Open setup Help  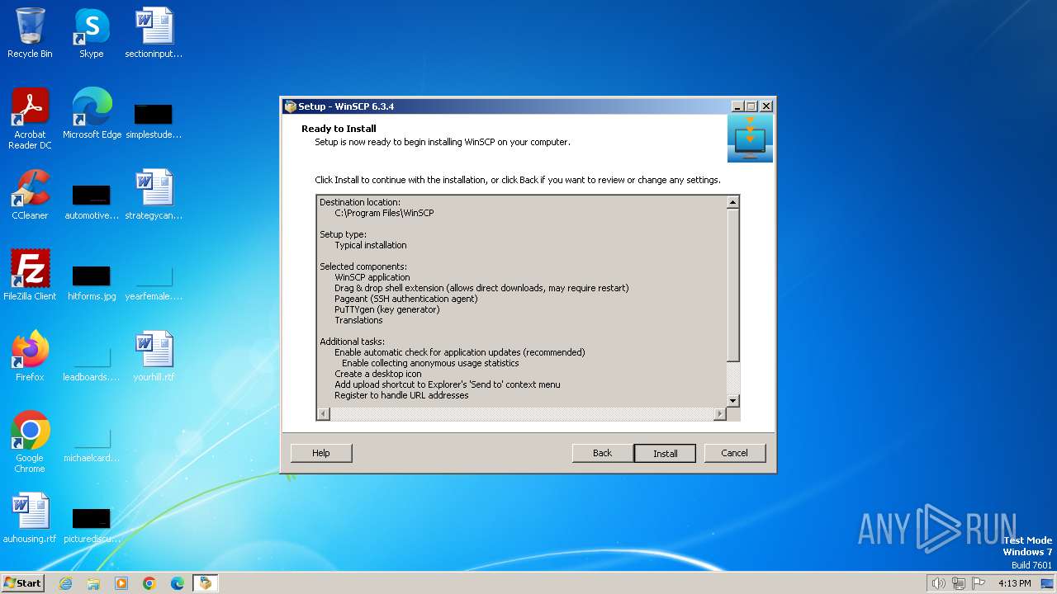click(x=321, y=453)
